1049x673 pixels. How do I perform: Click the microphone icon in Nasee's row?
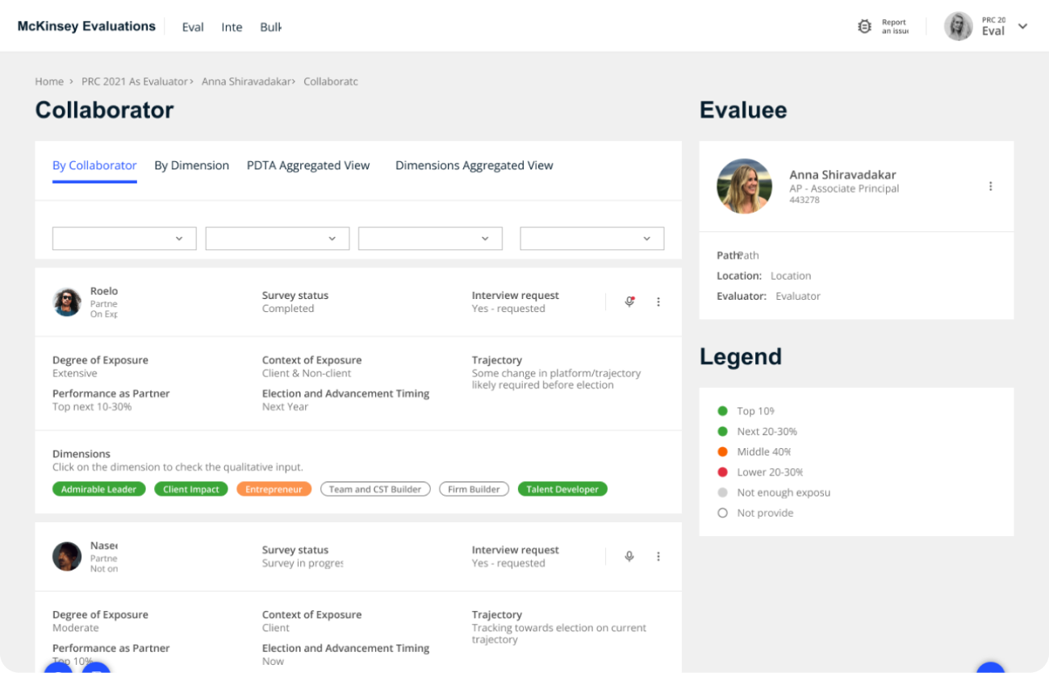point(629,556)
